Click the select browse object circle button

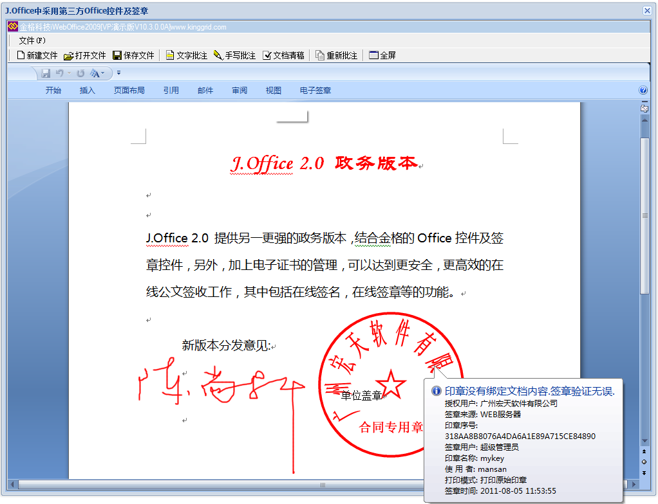click(644, 462)
